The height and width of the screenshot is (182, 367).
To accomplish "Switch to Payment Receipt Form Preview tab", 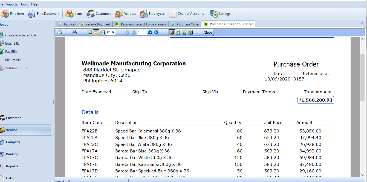I will [140, 24].
